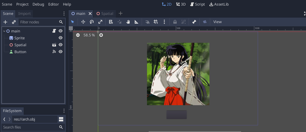
Task: Reset zoom via 58.5 % label
Action: (x=89, y=35)
